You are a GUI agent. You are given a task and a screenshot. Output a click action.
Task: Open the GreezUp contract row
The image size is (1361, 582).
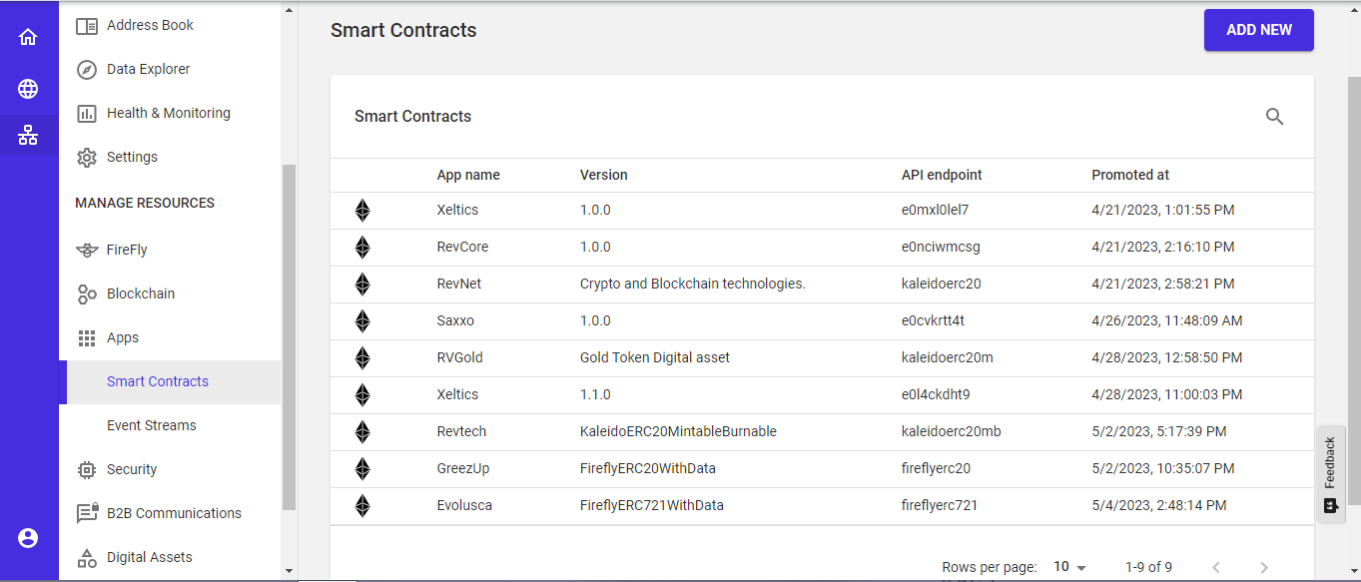[x=463, y=468]
